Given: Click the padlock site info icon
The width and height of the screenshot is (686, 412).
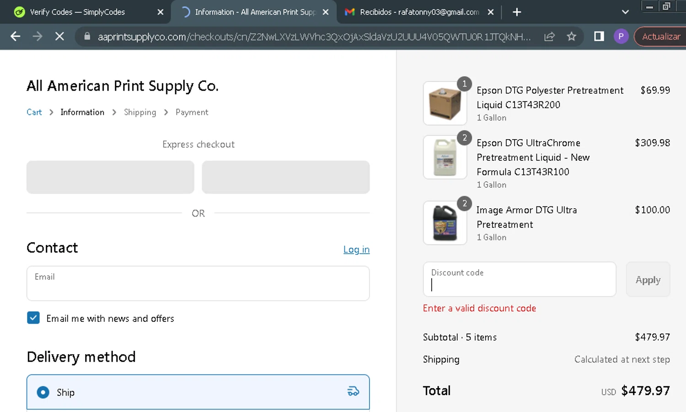Looking at the screenshot, I should [x=87, y=36].
